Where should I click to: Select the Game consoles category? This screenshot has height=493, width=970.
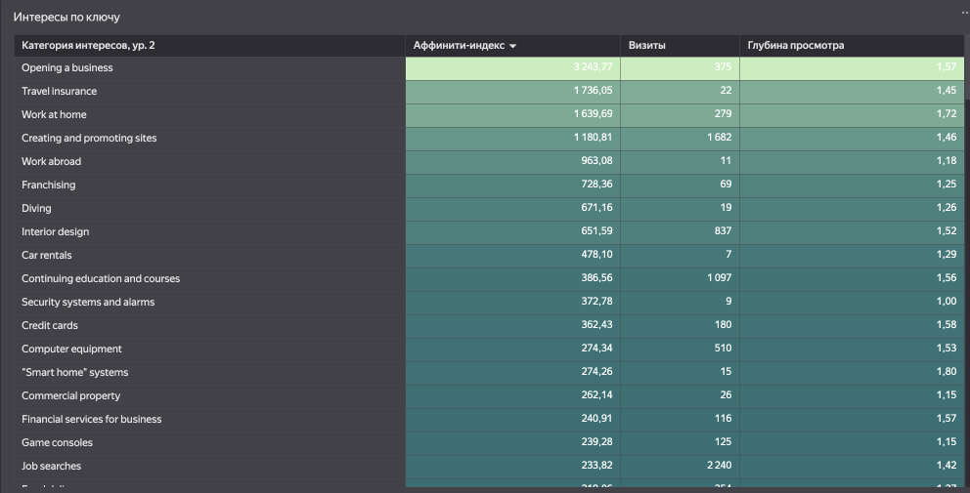(x=57, y=443)
